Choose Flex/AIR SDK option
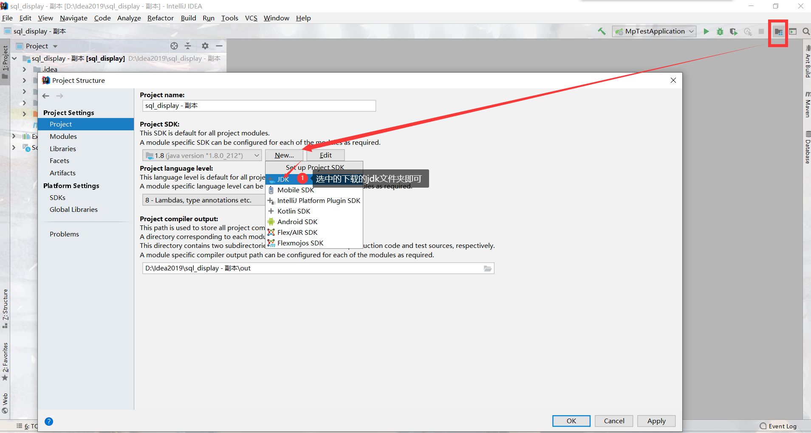The height and width of the screenshot is (433, 811). 314,233
